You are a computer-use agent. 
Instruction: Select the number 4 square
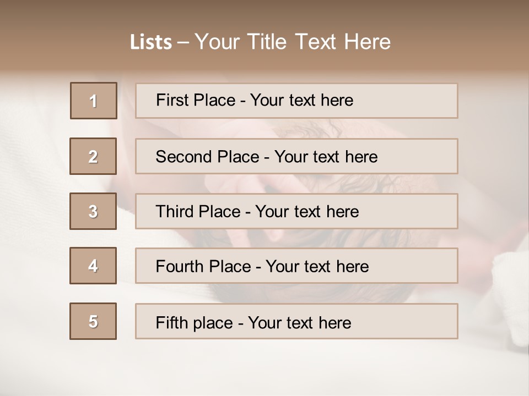[x=93, y=266]
